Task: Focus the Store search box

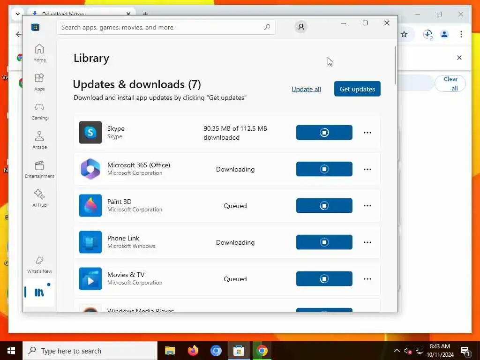Action: tap(165, 27)
